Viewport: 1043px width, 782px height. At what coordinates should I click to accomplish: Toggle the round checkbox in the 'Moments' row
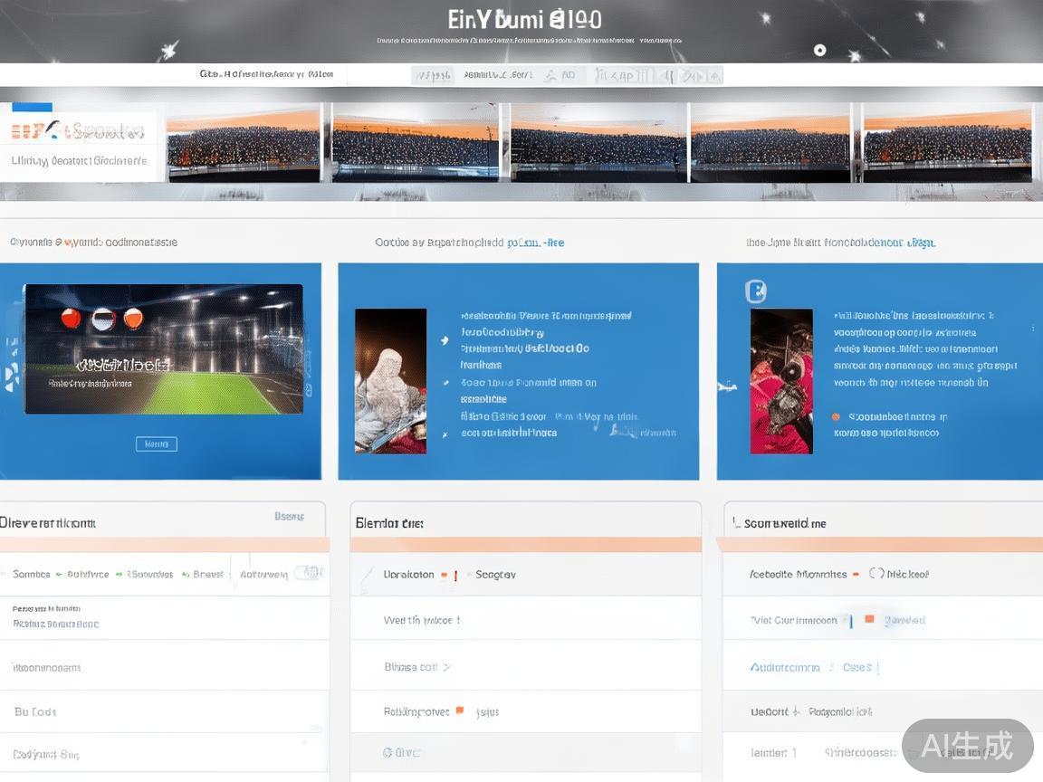tap(876, 574)
